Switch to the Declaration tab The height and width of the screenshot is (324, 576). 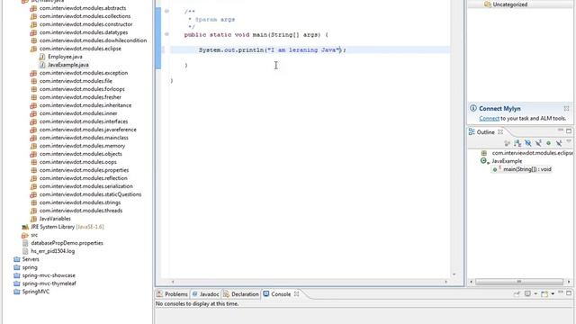point(241,294)
